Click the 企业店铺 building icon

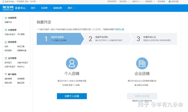tap(142, 63)
